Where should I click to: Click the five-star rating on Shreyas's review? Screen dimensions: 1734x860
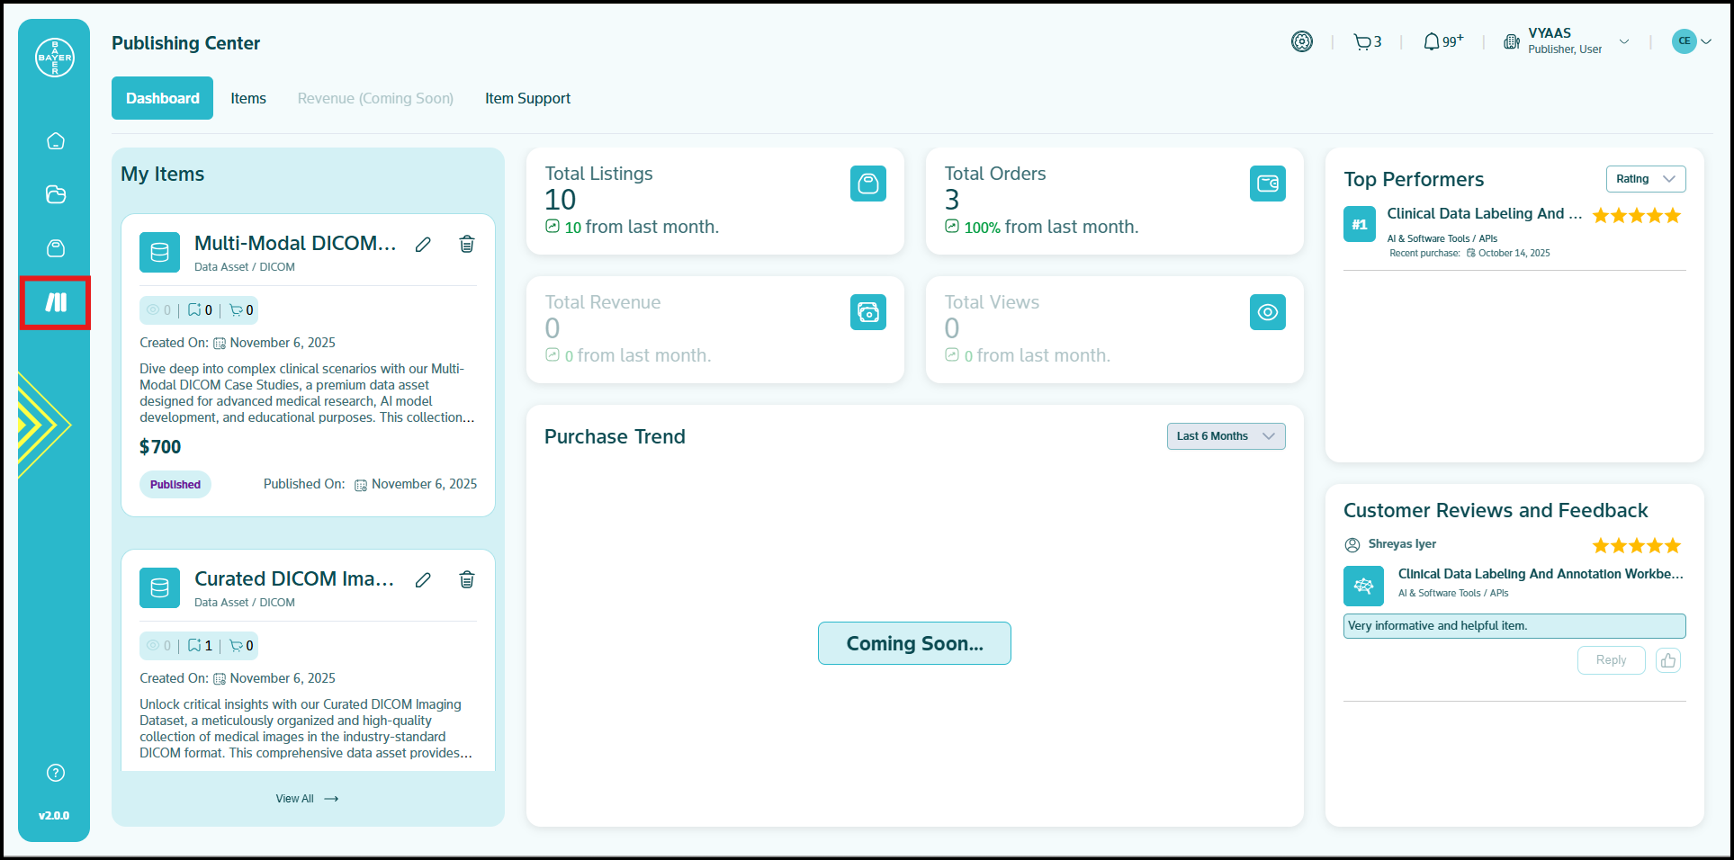[1636, 546]
